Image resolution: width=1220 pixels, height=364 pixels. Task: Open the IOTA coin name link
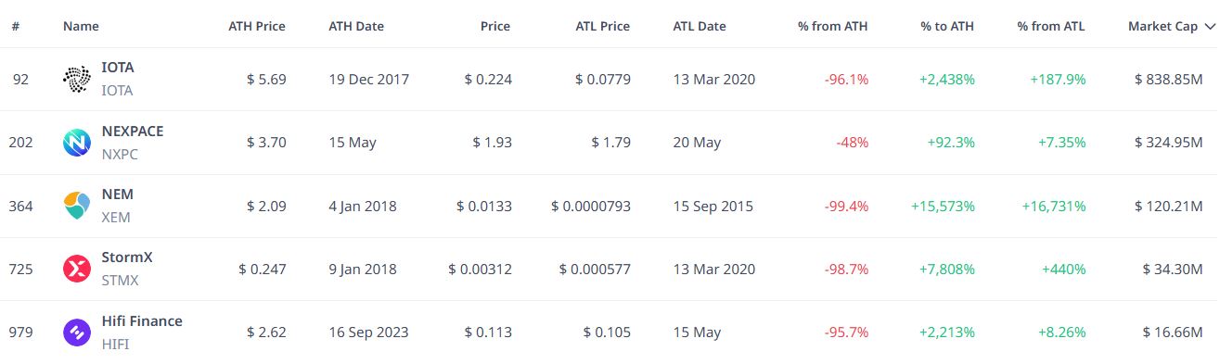118,68
